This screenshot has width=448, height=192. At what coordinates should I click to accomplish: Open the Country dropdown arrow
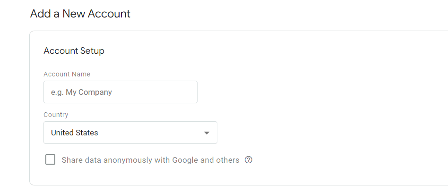[207, 133]
